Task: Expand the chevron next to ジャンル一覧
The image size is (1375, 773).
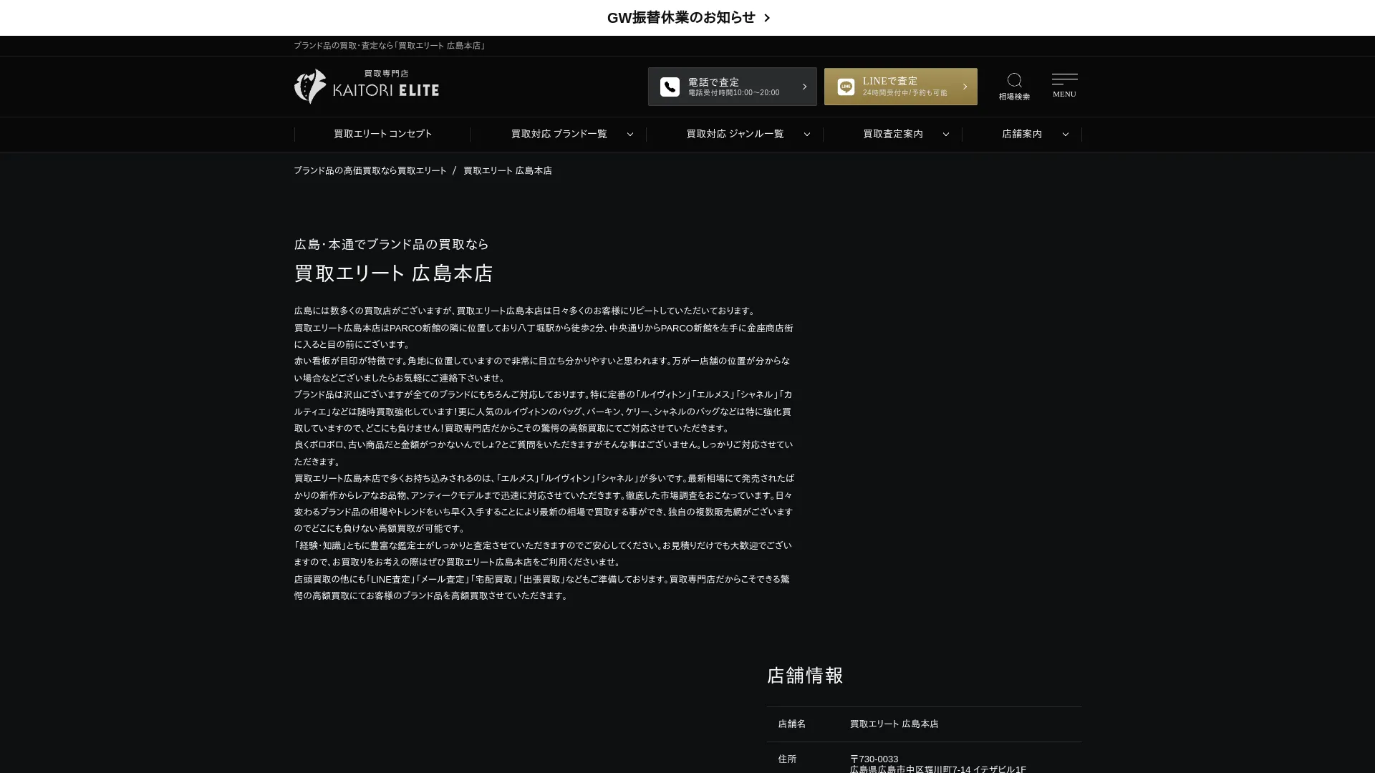Action: click(807, 134)
